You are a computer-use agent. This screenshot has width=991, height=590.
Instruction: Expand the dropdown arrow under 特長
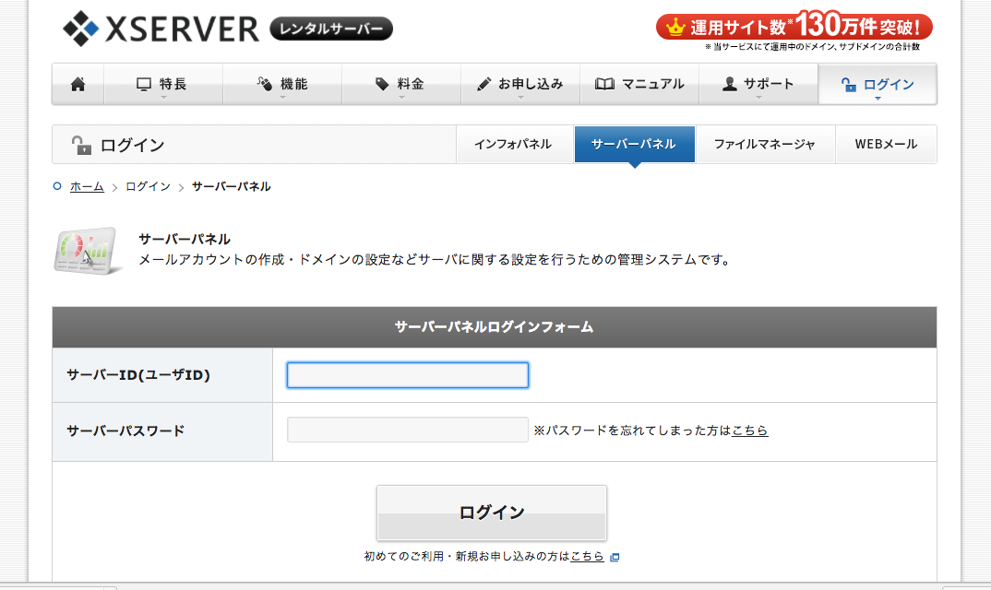[x=163, y=98]
